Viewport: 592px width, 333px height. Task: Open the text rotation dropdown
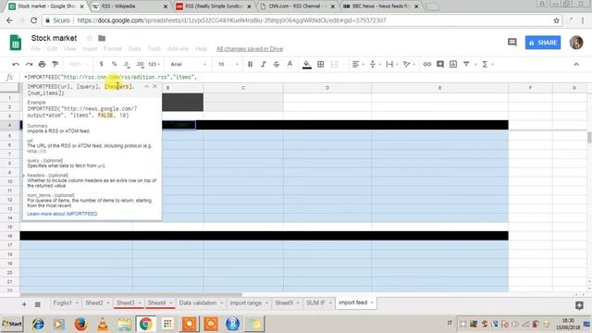pos(409,64)
